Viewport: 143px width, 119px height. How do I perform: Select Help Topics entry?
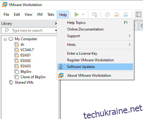[x=95, y=23]
